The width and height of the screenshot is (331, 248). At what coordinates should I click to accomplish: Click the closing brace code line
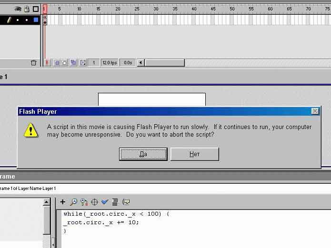[65, 231]
